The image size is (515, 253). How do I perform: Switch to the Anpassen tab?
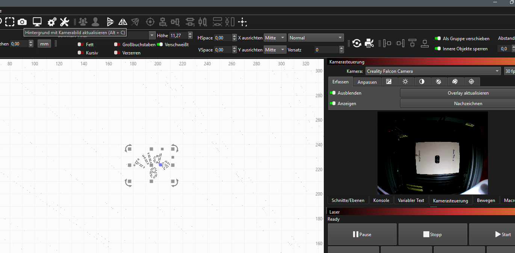coord(367,82)
